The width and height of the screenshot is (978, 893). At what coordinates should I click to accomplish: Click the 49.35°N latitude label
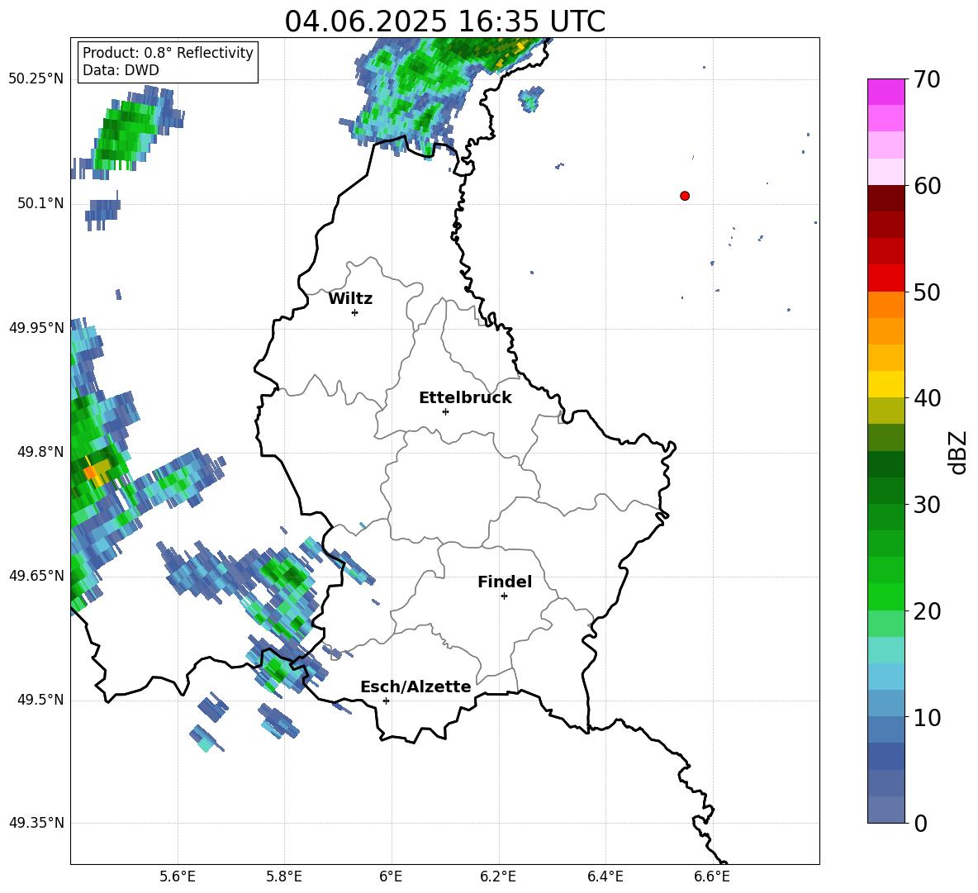click(x=36, y=823)
